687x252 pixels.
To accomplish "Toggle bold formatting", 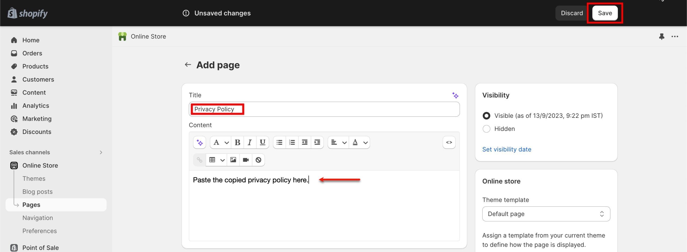I will (x=237, y=142).
